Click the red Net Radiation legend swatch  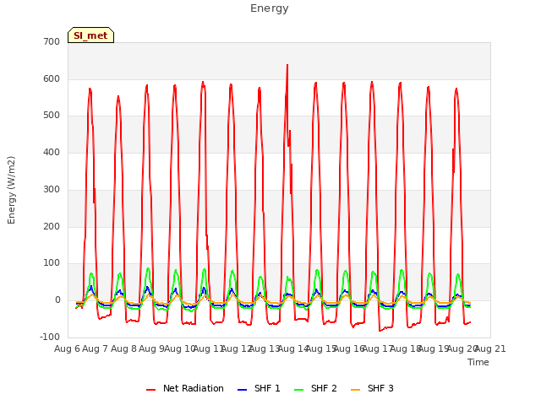click(150, 390)
